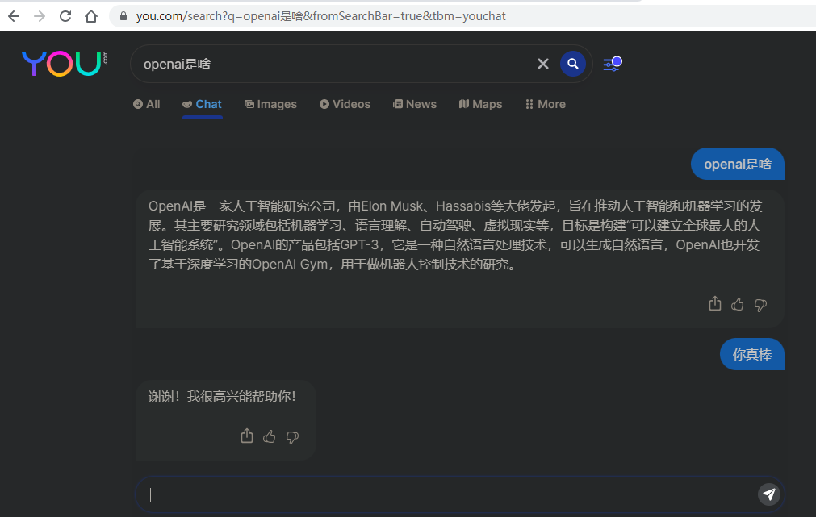Run search with the magnifier button
This screenshot has height=517, width=816.
coord(573,64)
